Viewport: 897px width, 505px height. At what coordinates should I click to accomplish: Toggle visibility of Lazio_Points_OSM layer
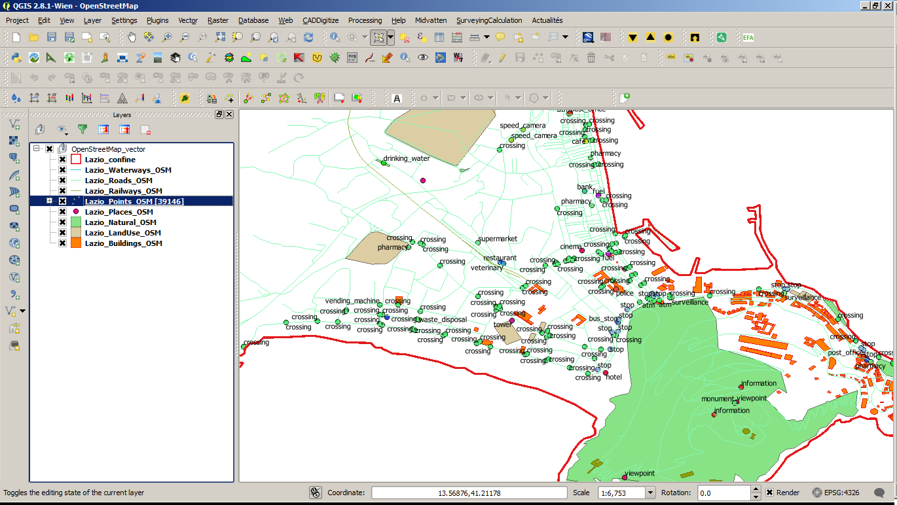(62, 201)
